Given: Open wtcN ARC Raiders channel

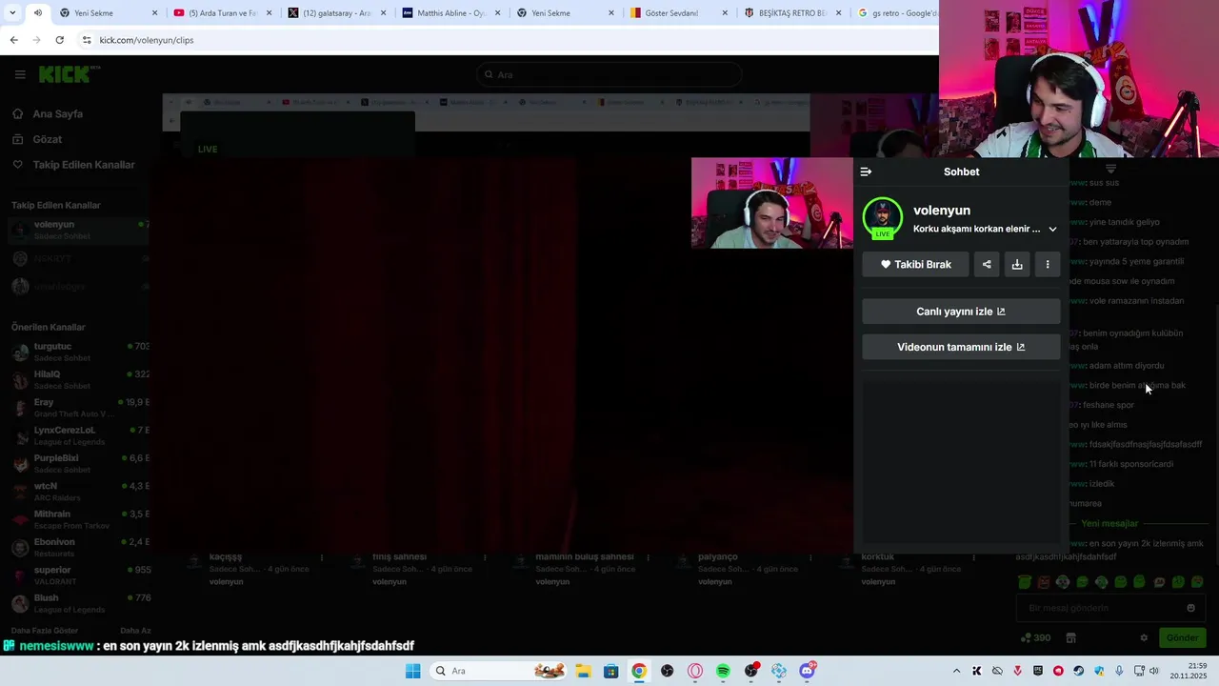Looking at the screenshot, I should pos(79,492).
